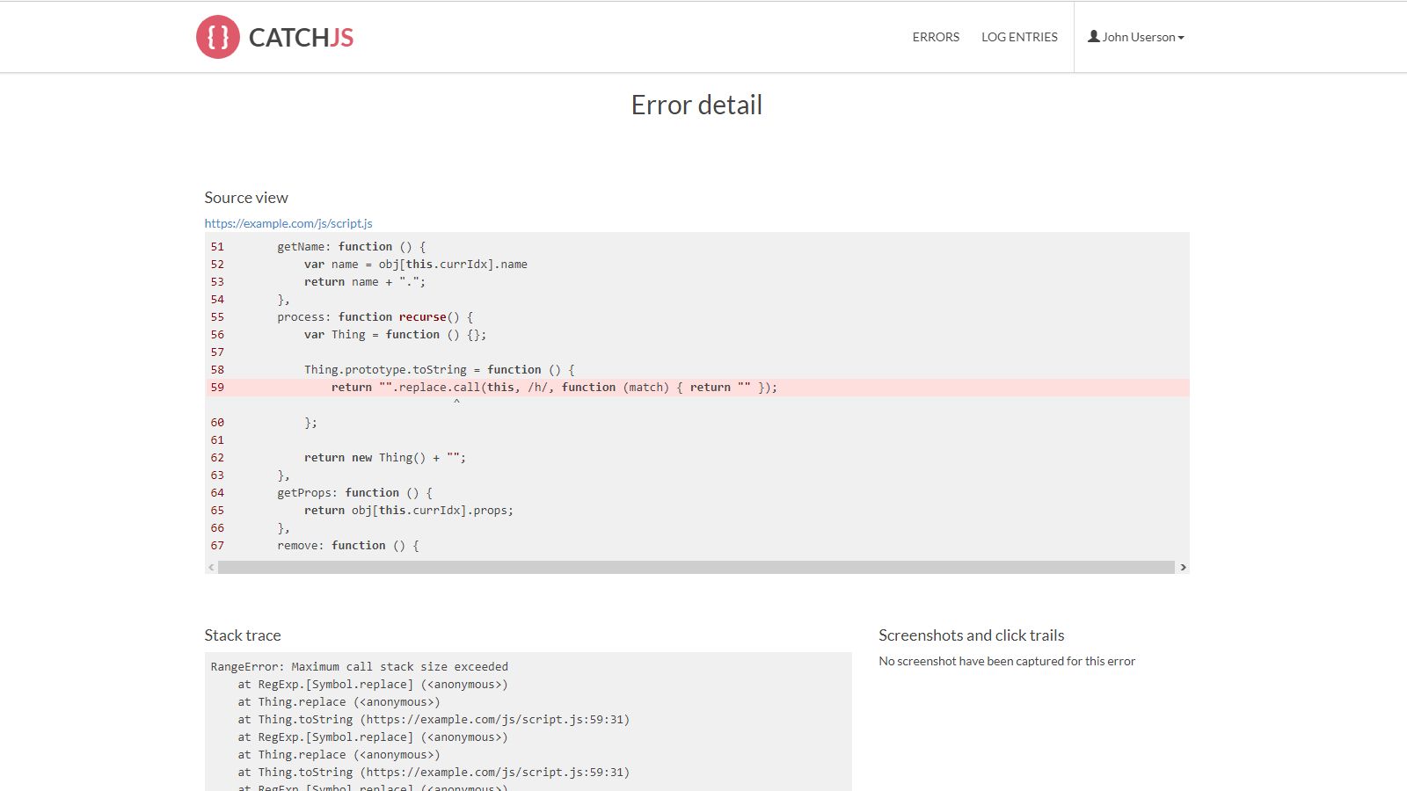This screenshot has width=1407, height=791.
Task: Open the ERRORS navigation menu item
Action: pos(936,37)
